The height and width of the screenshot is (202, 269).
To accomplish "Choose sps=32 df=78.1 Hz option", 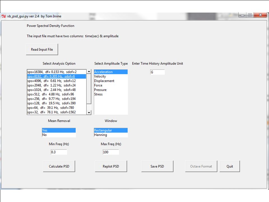I will (x=57, y=112).
